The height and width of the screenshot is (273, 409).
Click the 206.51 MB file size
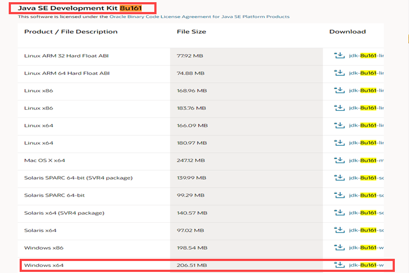pos(192,265)
